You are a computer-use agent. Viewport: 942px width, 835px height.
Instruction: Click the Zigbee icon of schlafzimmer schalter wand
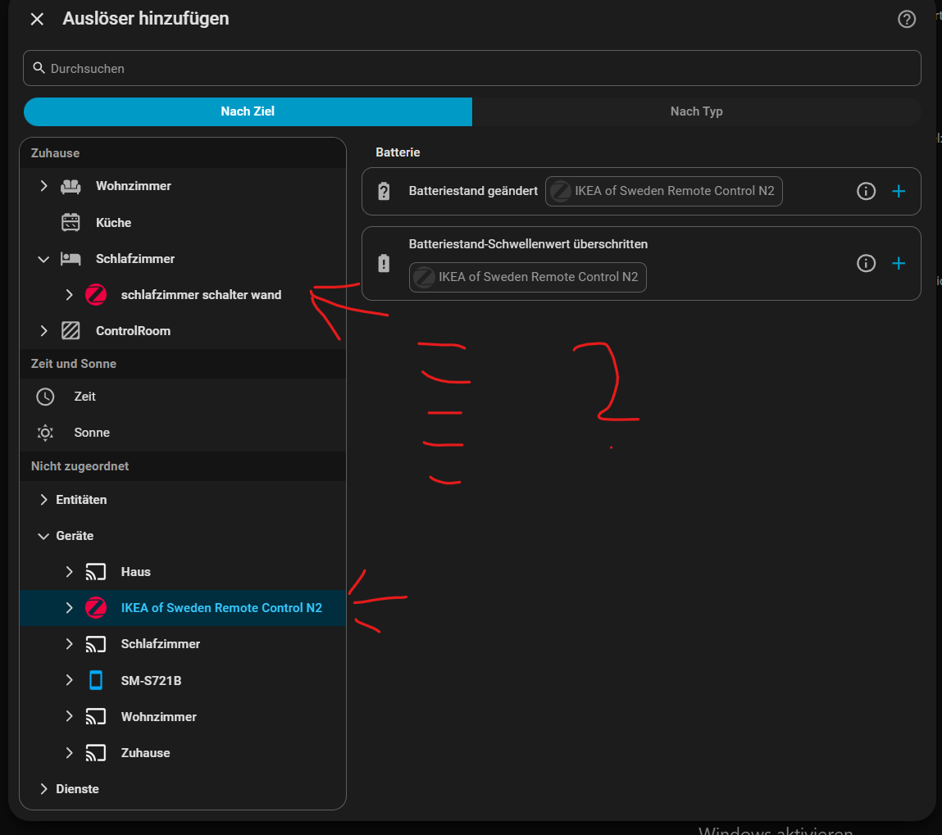(x=96, y=295)
